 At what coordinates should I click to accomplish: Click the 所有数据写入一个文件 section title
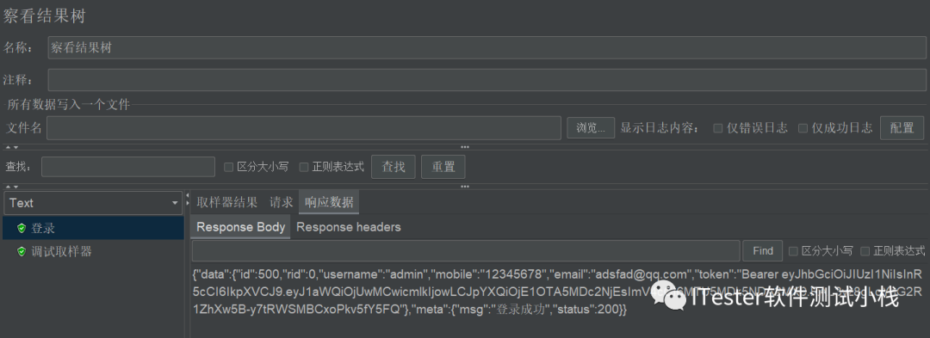pyautogui.click(x=68, y=106)
